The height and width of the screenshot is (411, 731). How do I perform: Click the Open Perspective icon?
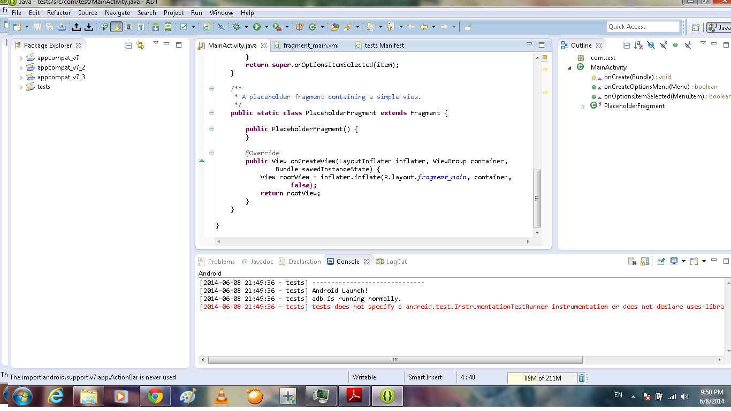coord(696,27)
